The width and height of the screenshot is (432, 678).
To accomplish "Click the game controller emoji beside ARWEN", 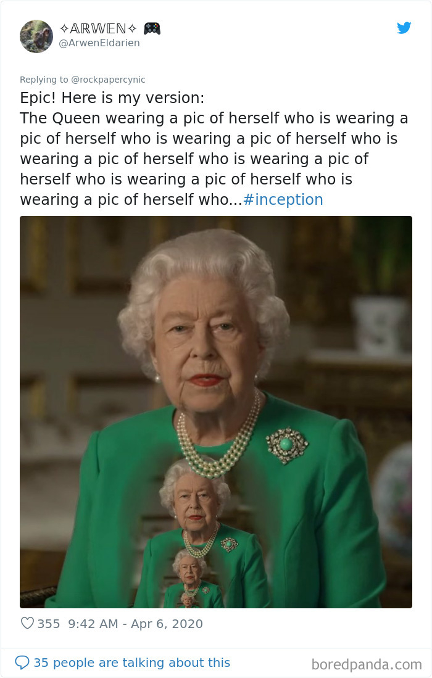I will 152,28.
